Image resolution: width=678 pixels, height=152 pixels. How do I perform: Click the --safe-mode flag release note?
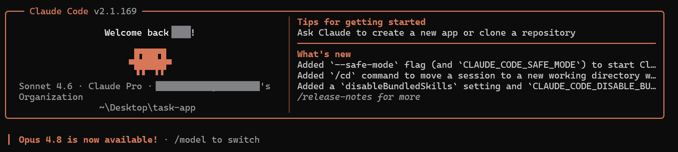(x=477, y=65)
